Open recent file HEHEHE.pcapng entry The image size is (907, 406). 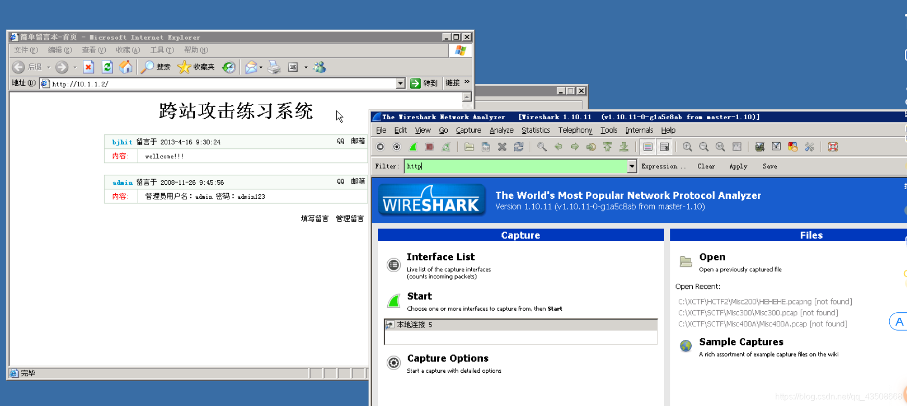tap(765, 301)
